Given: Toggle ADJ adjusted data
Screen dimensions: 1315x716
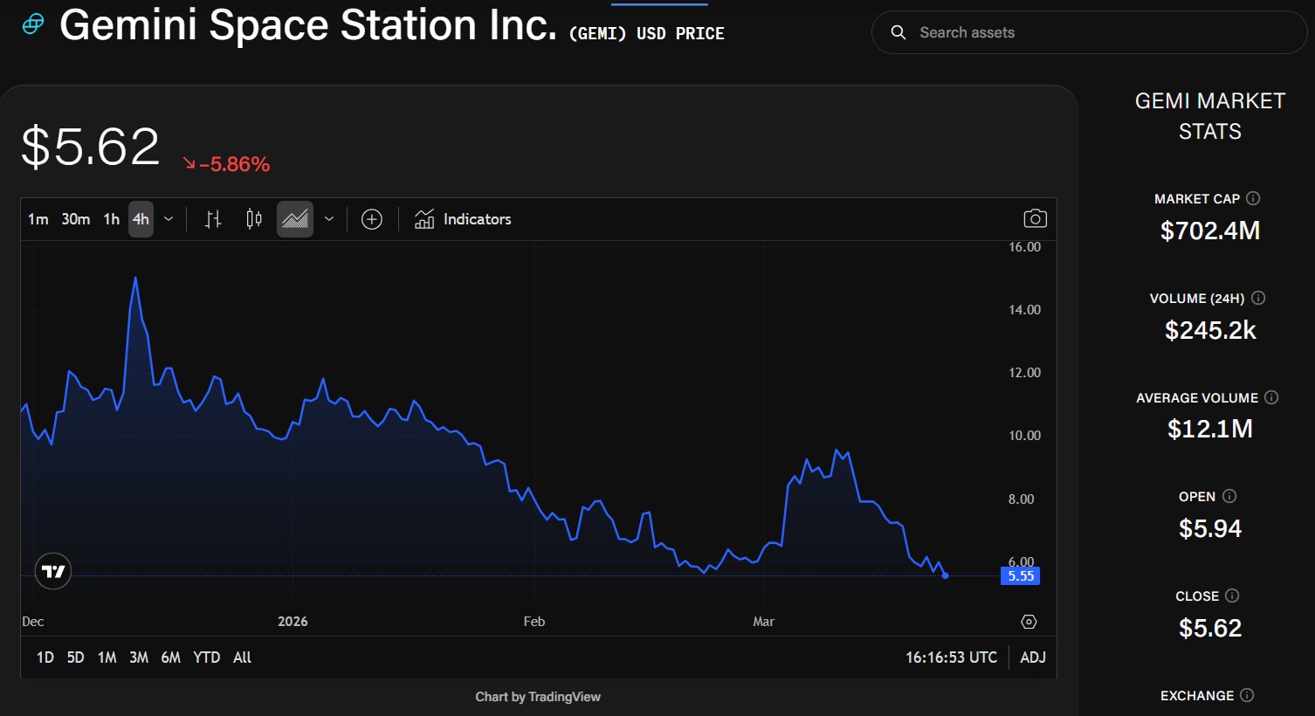Looking at the screenshot, I should (x=1033, y=657).
